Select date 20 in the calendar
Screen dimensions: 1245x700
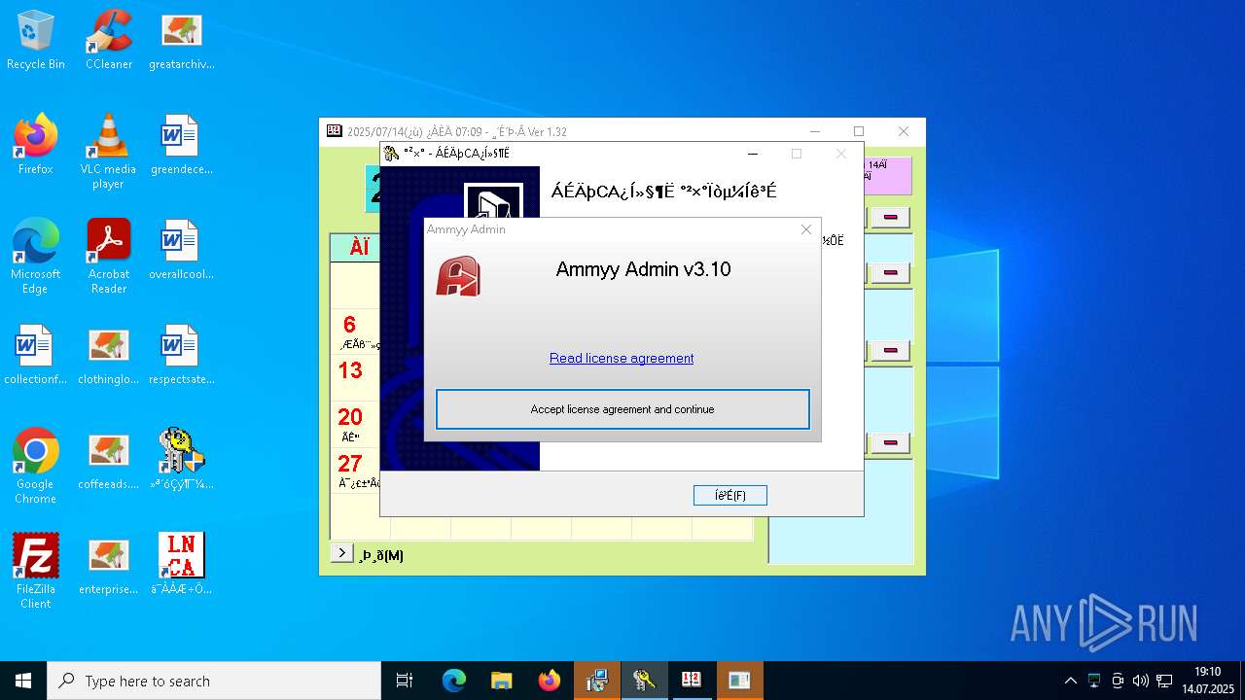350,417
